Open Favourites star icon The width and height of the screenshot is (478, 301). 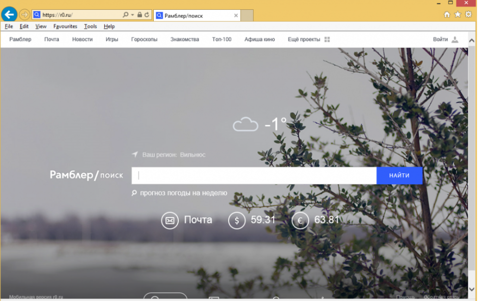(457, 14)
